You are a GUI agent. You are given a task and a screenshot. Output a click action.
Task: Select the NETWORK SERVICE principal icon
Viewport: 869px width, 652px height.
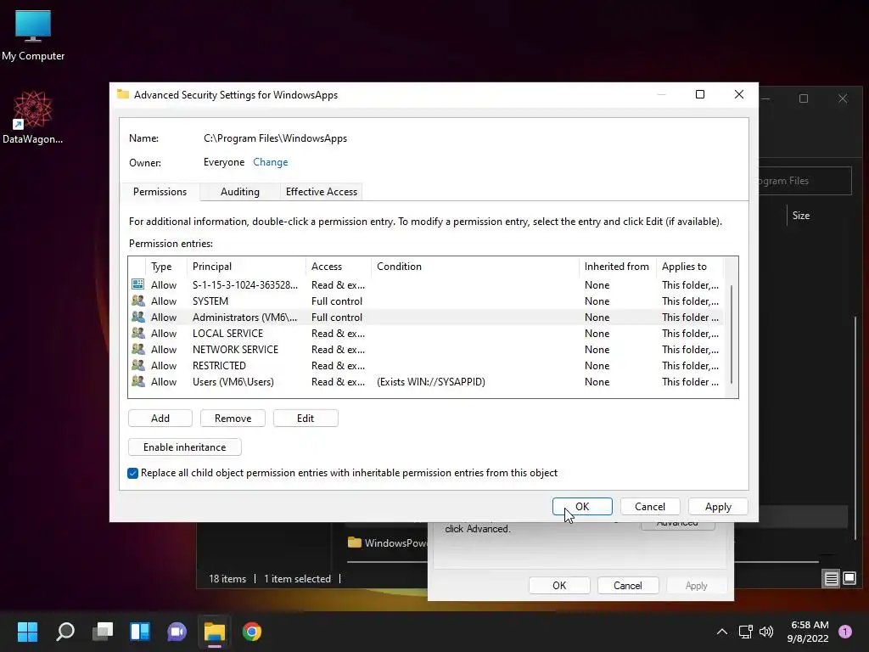(138, 349)
